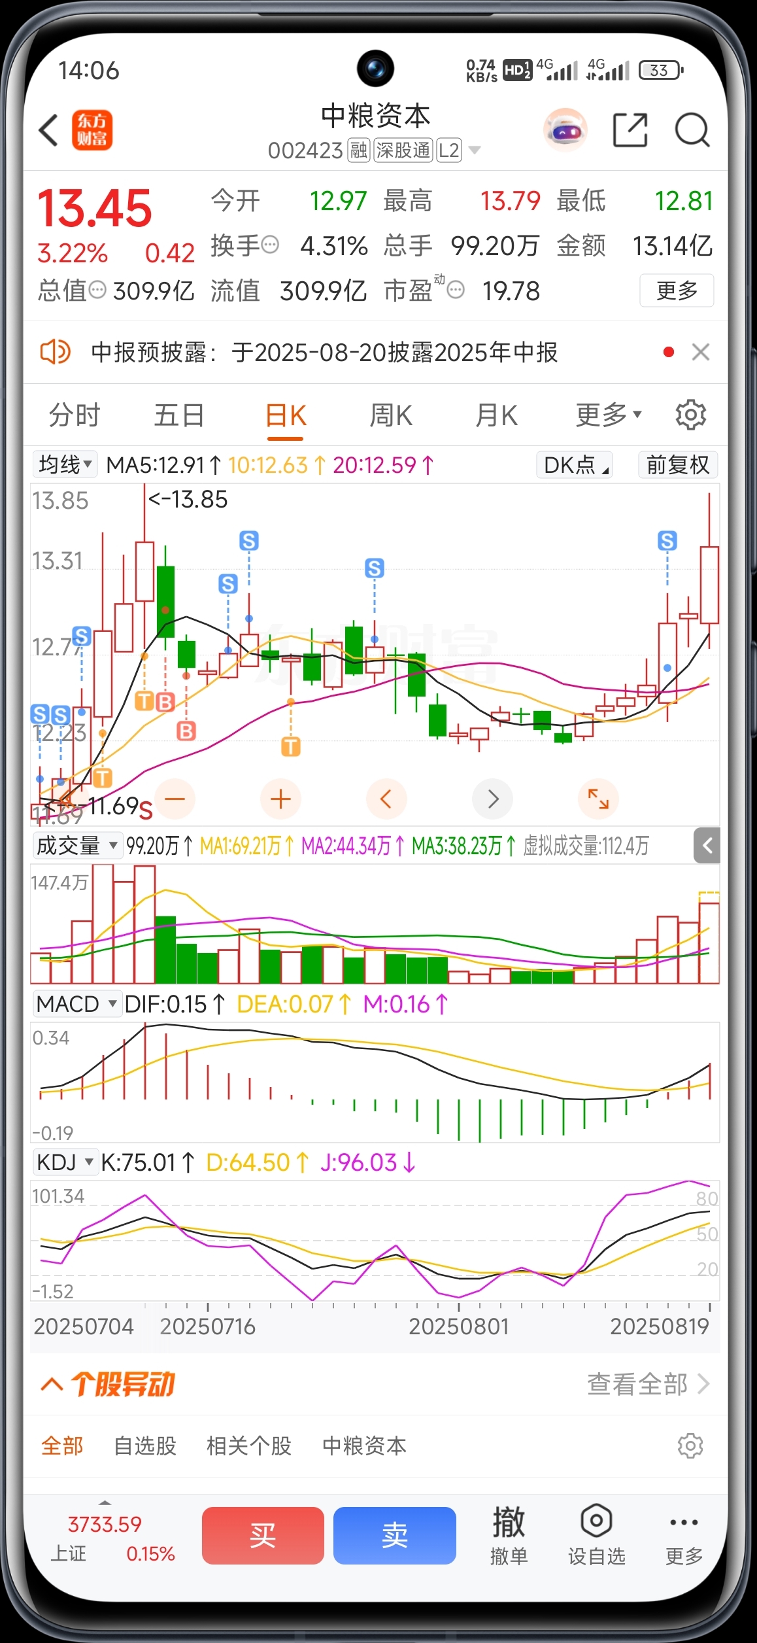
Task: Collapse the side panel arrow by 虚拟成交量
Action: tap(707, 846)
